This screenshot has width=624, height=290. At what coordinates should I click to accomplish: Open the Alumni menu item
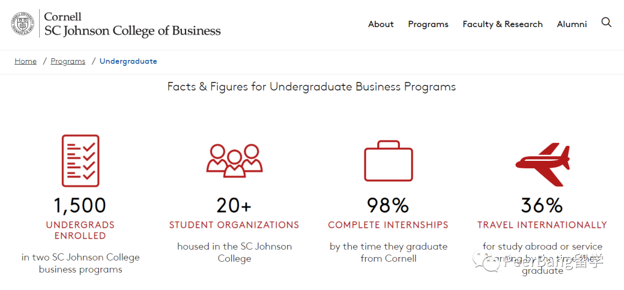tap(572, 24)
